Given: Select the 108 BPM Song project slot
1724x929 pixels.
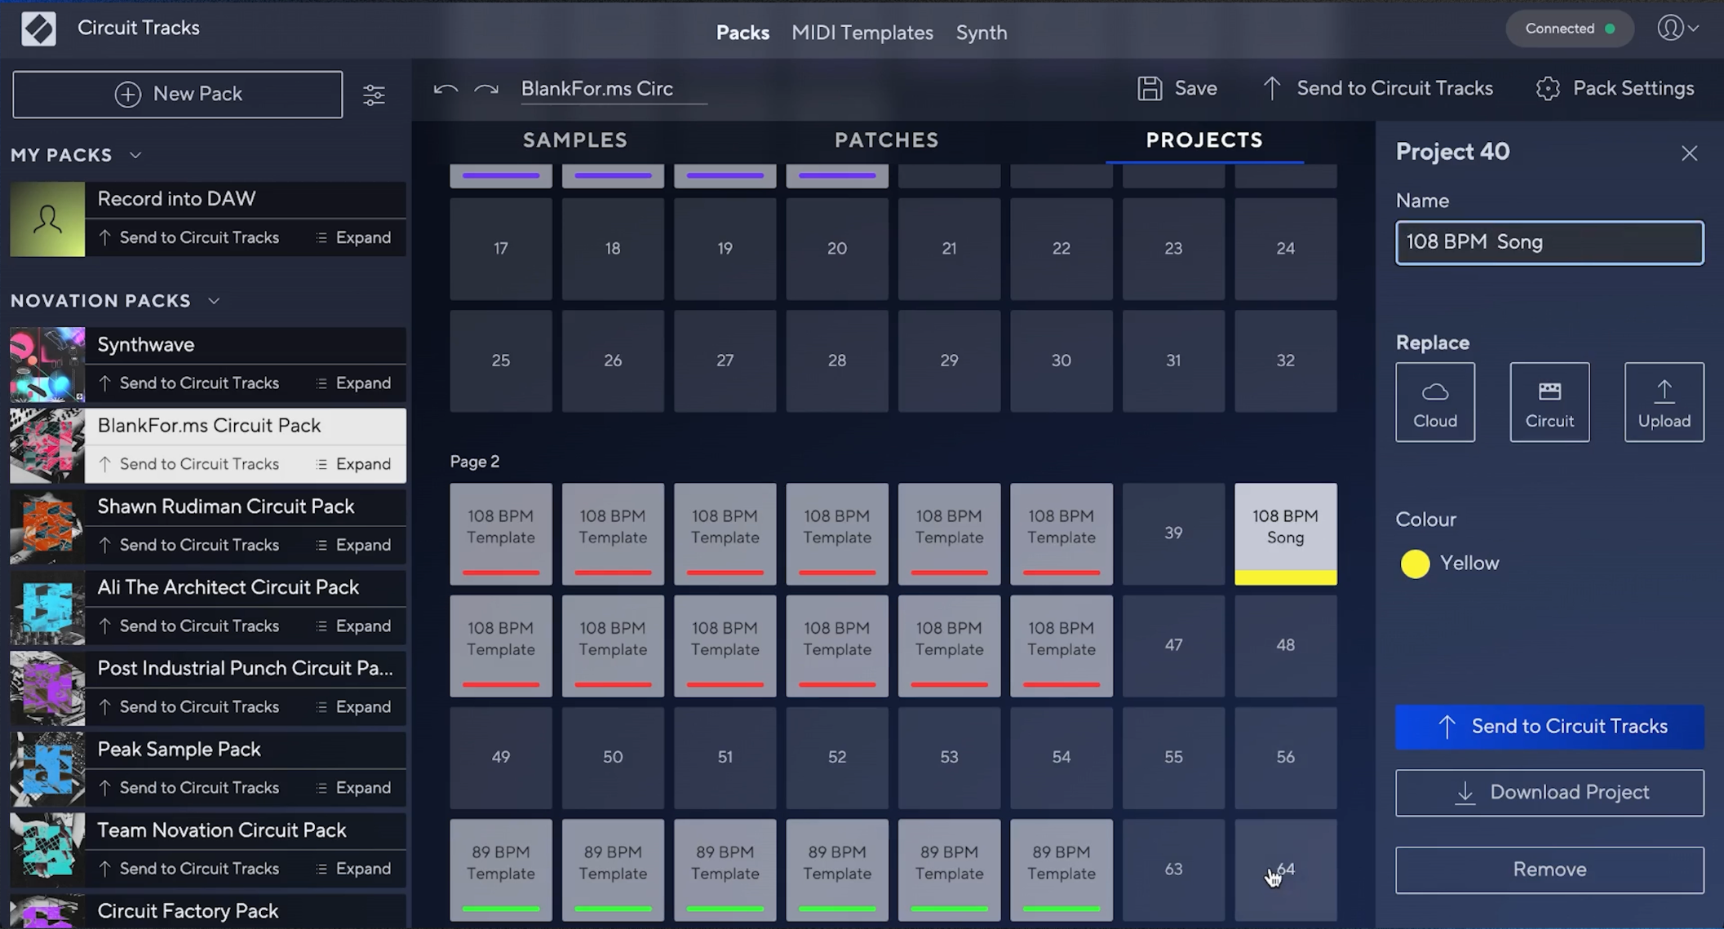Looking at the screenshot, I should tap(1285, 534).
